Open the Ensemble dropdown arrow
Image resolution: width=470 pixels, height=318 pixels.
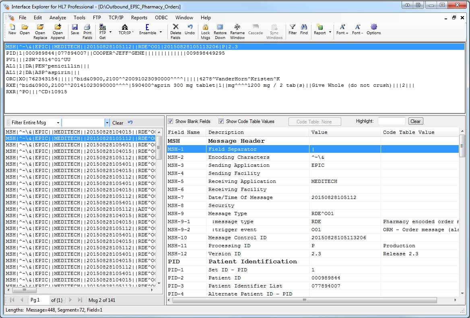click(161, 32)
